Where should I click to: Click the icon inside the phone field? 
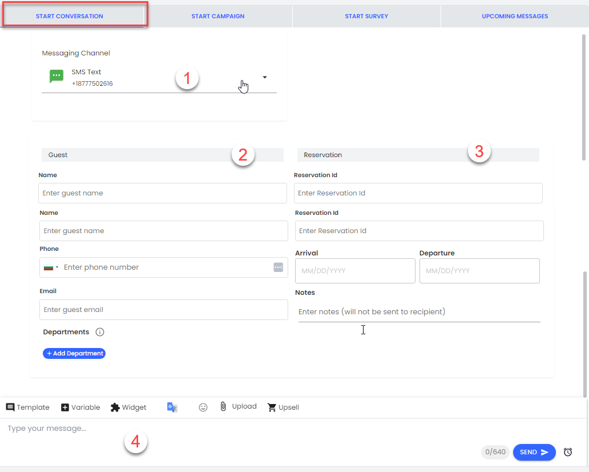click(278, 267)
